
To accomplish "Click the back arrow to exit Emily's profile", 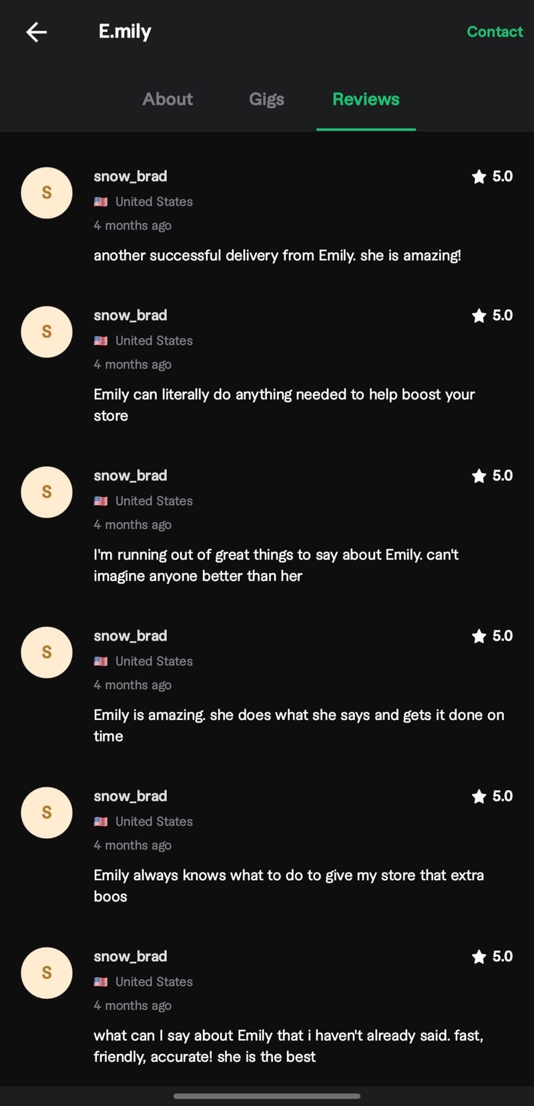I will point(36,31).
